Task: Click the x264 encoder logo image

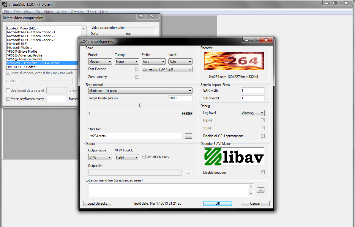Action: pos(234,61)
